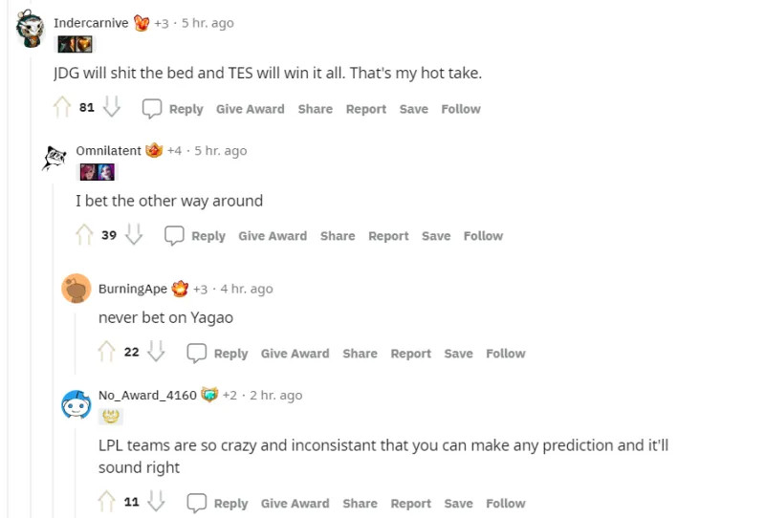Viewport: 765px width, 518px height.
Task: Follow Omnilatent's reply thread
Action: [x=483, y=236]
